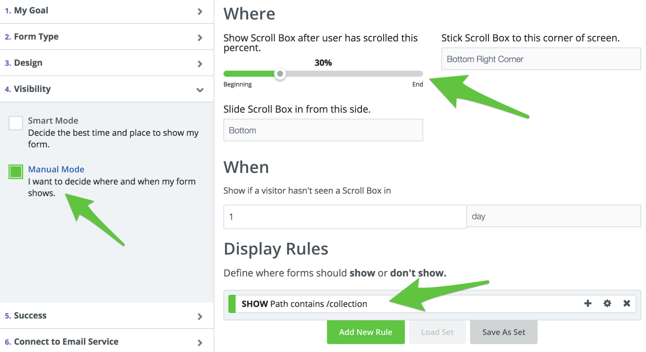Click the 30% slider value label
646x352 pixels.
[323, 63]
